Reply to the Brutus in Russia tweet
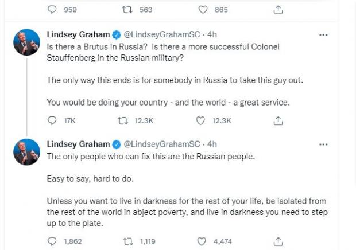The width and height of the screenshot is (356, 250). click(x=52, y=120)
